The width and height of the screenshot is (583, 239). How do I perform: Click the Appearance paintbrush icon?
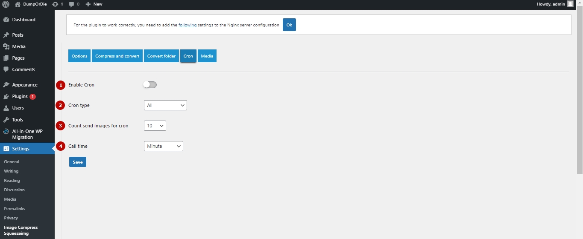pos(6,85)
